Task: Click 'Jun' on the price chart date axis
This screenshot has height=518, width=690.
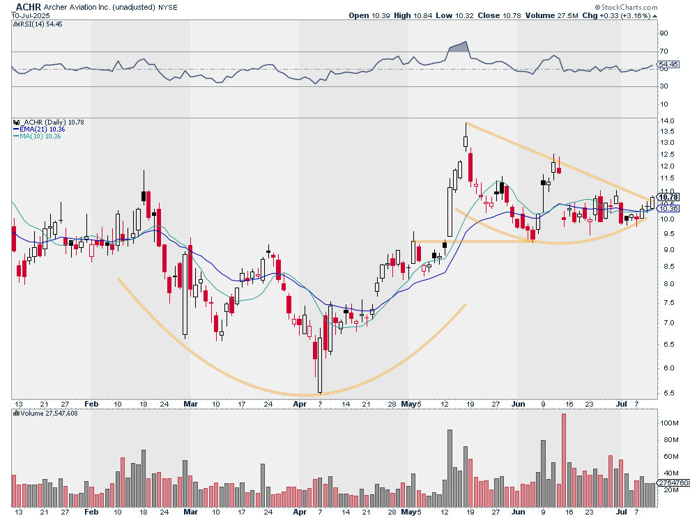Action: 519,404
